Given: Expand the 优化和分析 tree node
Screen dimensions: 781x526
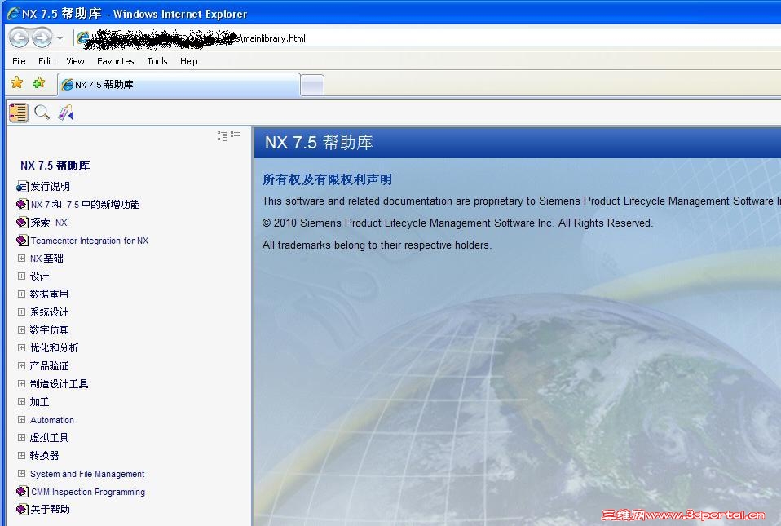Looking at the screenshot, I should click(x=21, y=347).
